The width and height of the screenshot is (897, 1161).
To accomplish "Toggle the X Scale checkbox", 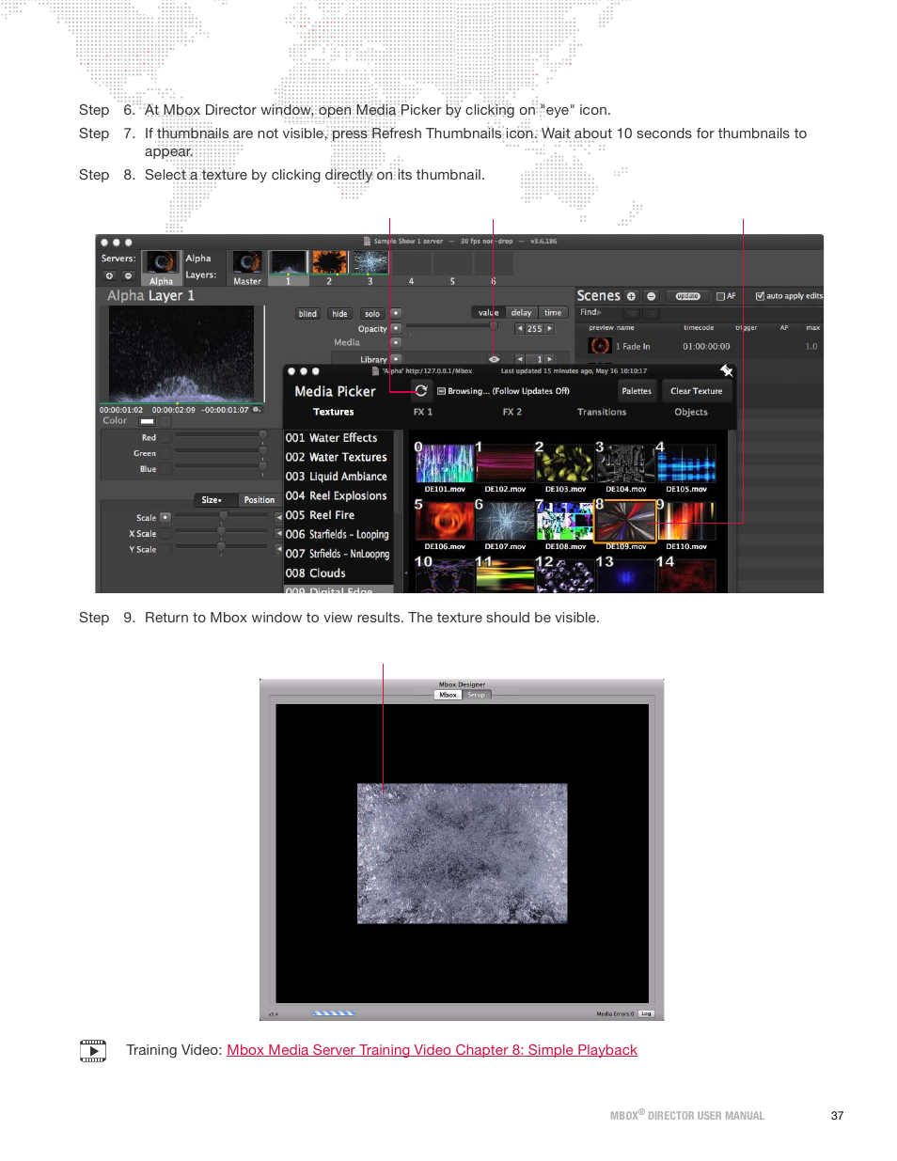I will point(165,534).
